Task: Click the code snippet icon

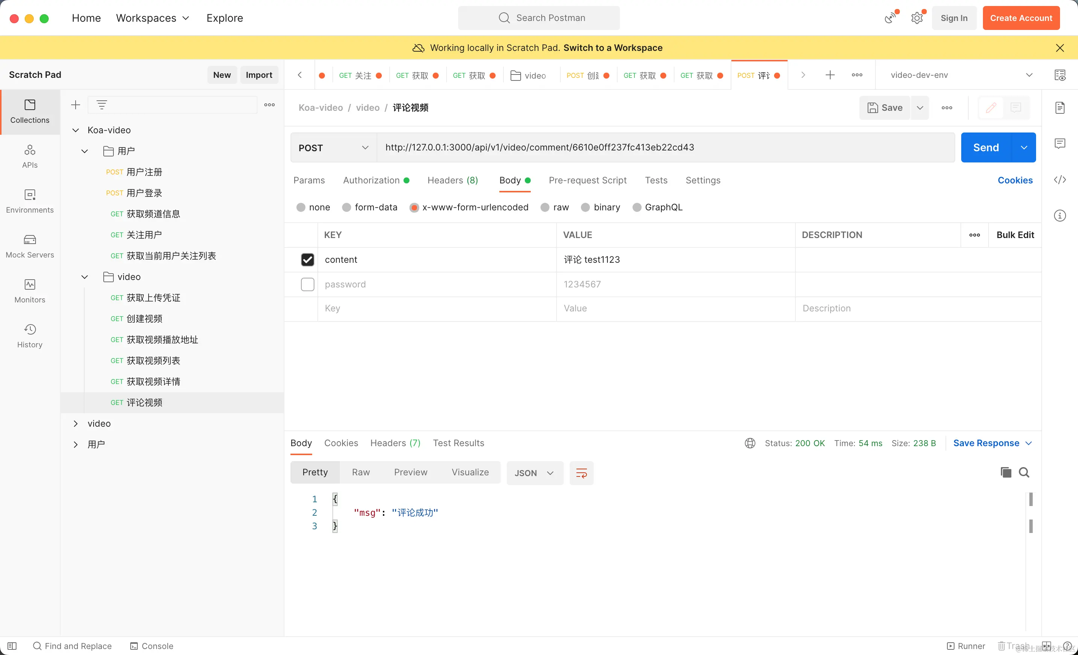Action: coord(1060,180)
